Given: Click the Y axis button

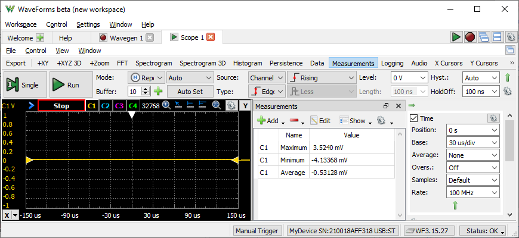Looking at the screenshot, I should 245,106.
